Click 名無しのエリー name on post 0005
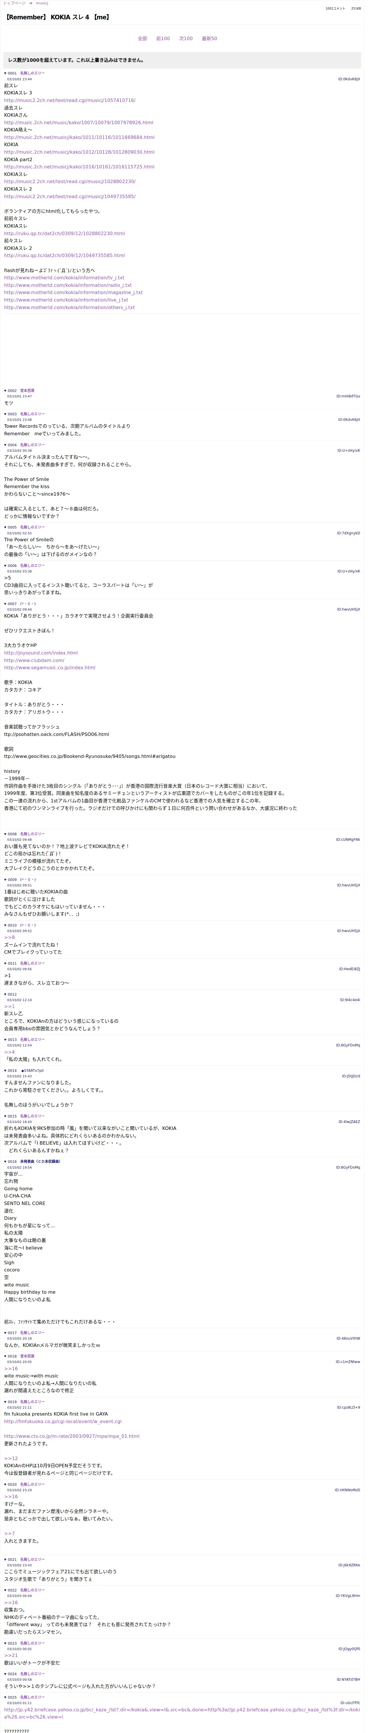 pyautogui.click(x=32, y=527)
